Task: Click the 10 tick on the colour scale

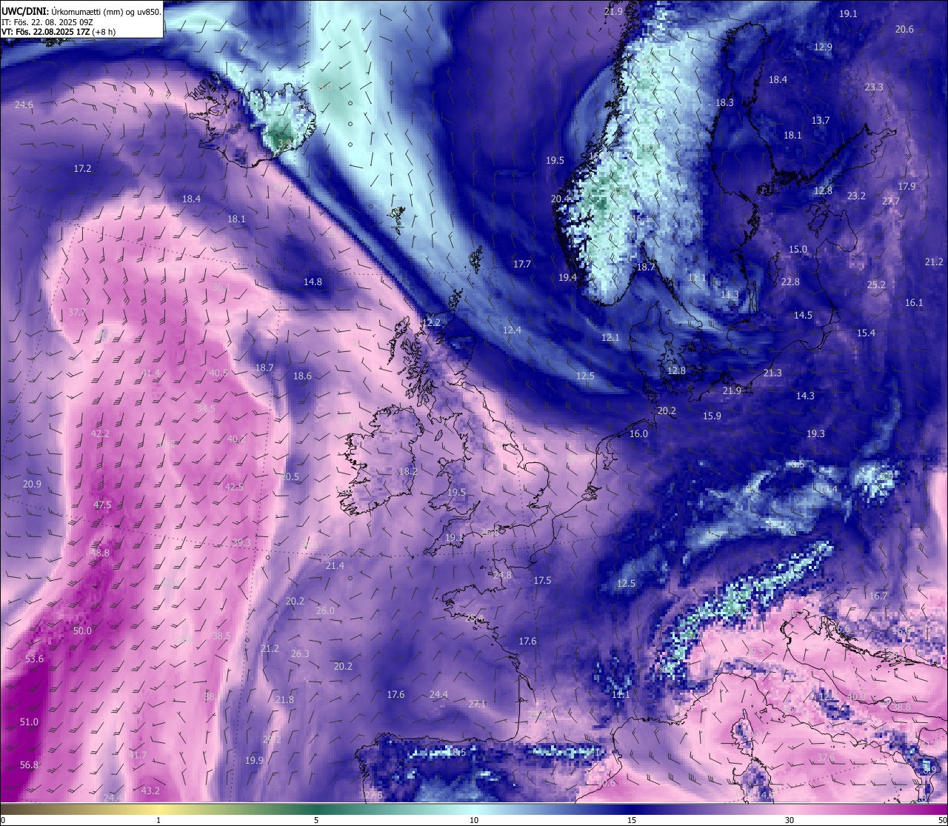Action: click(x=474, y=820)
